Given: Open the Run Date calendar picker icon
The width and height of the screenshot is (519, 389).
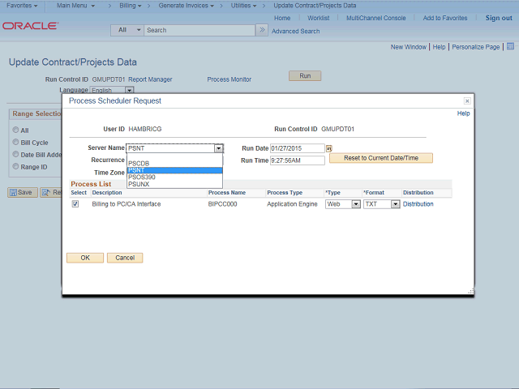Looking at the screenshot, I should pyautogui.click(x=329, y=148).
